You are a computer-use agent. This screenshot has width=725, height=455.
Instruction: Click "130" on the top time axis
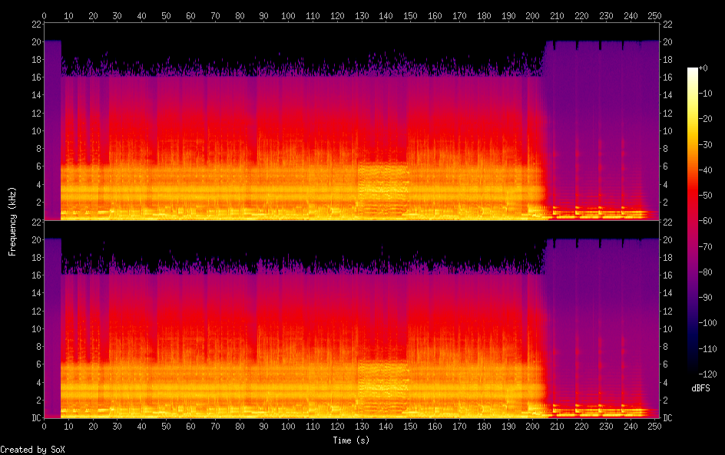click(362, 15)
